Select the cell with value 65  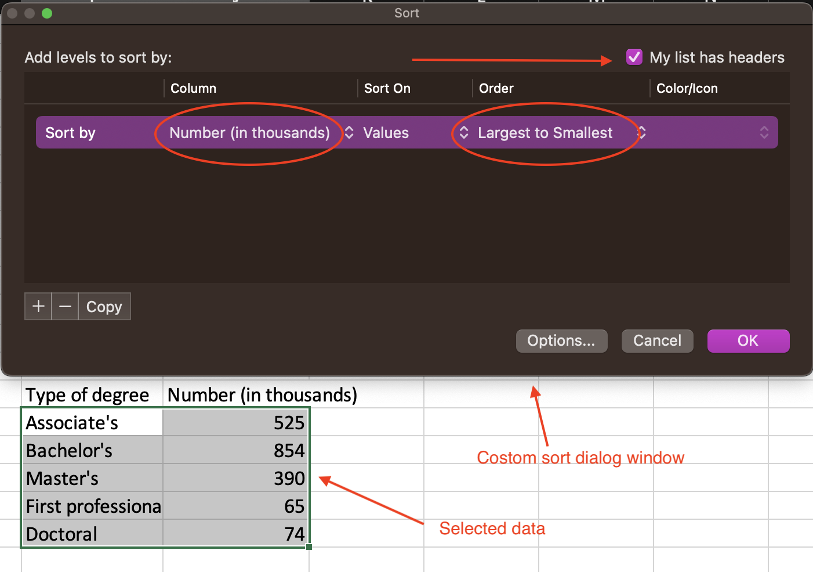click(x=236, y=506)
